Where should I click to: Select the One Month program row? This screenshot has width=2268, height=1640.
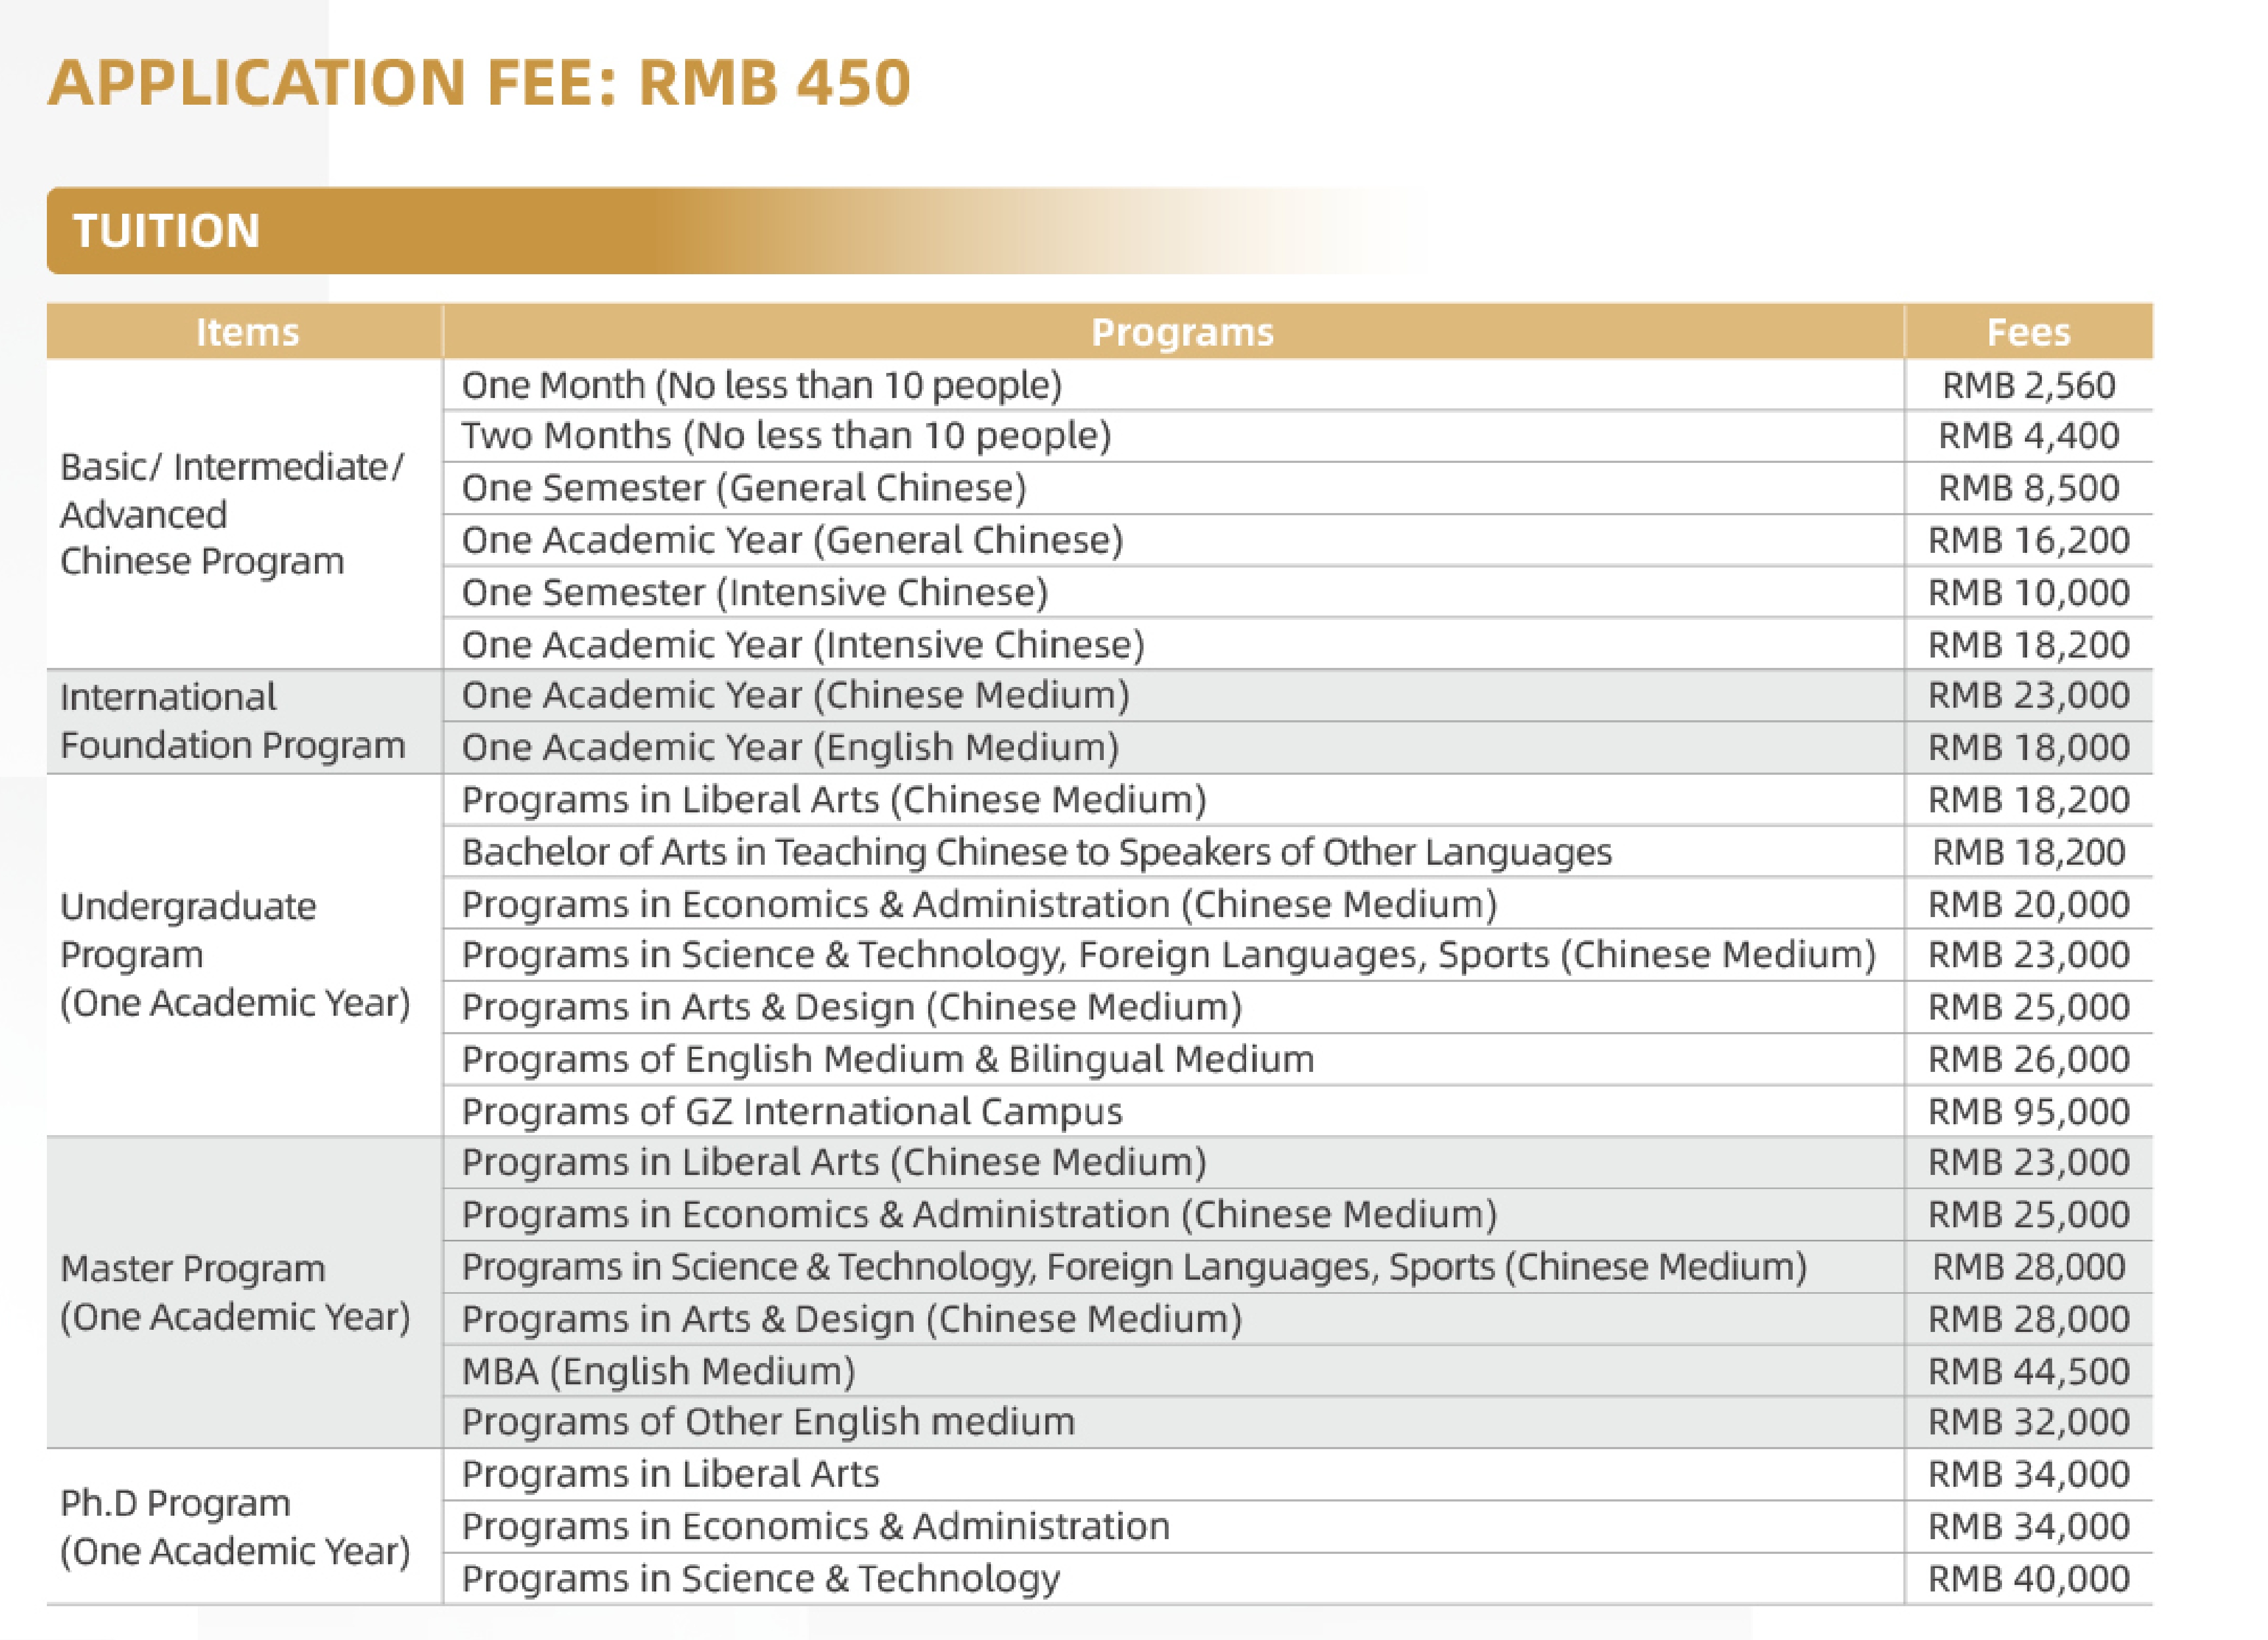point(761,385)
